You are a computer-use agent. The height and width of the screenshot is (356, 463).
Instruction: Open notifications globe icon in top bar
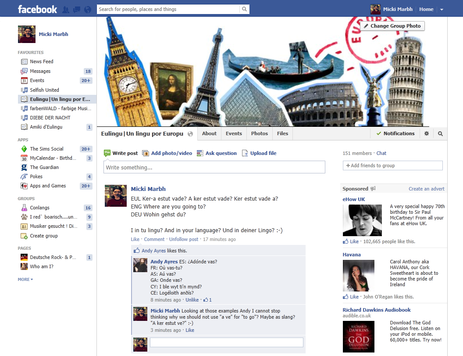[x=88, y=10]
